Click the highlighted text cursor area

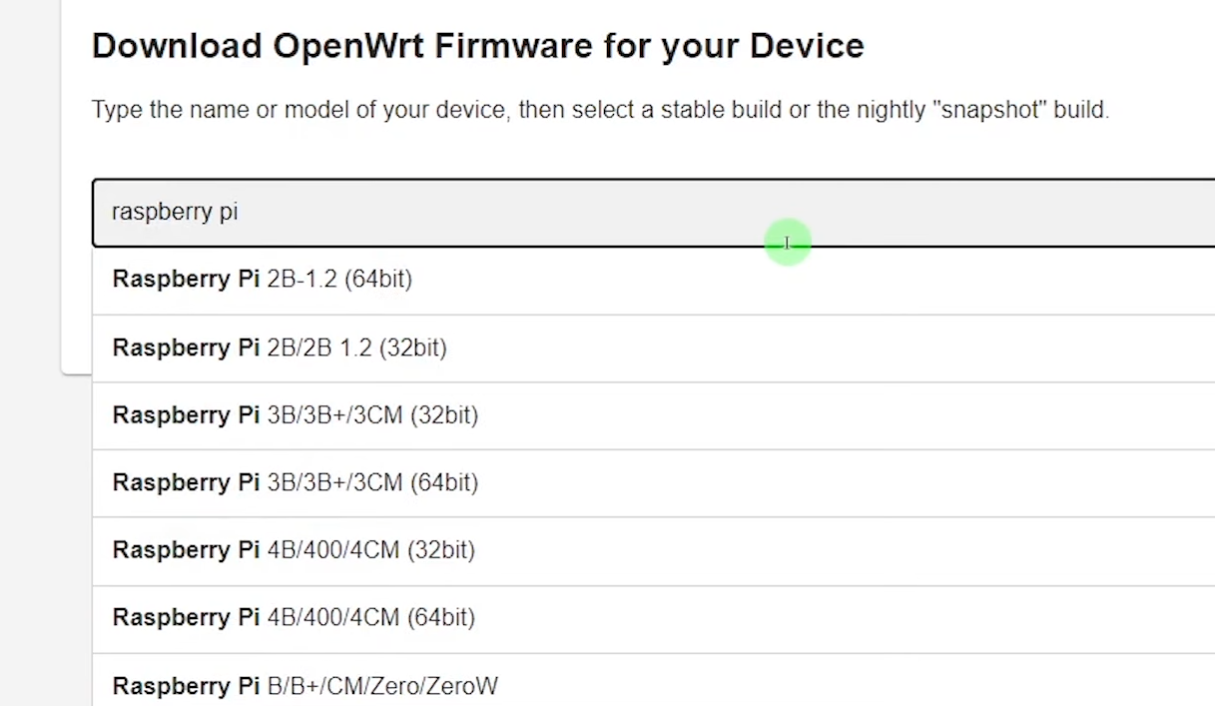pyautogui.click(x=787, y=242)
